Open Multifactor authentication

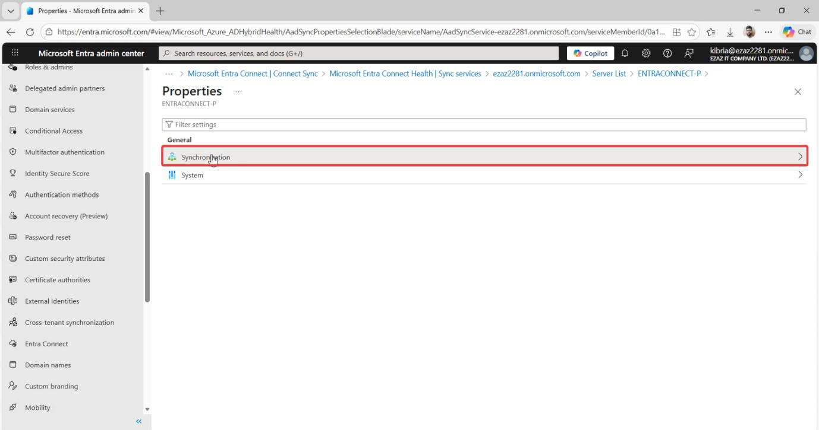(x=65, y=152)
